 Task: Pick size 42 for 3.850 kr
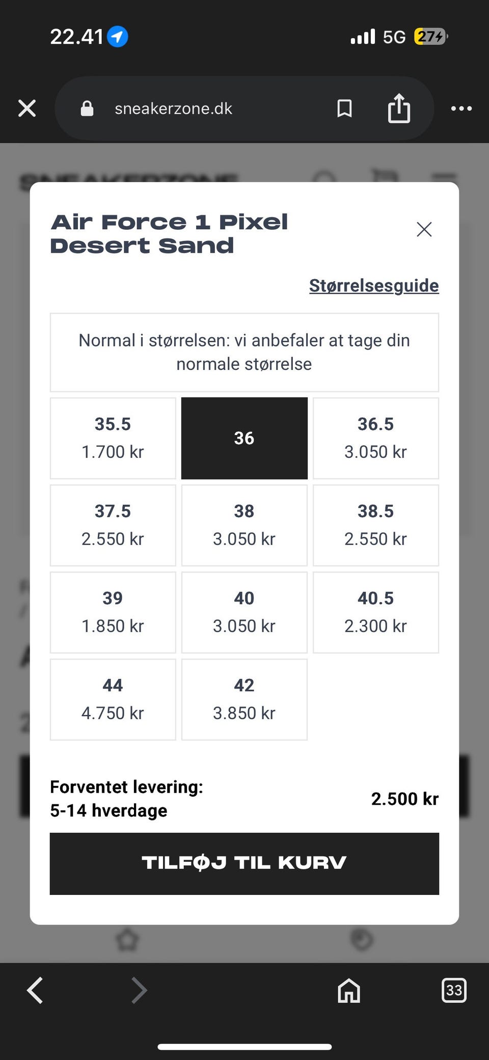244,699
